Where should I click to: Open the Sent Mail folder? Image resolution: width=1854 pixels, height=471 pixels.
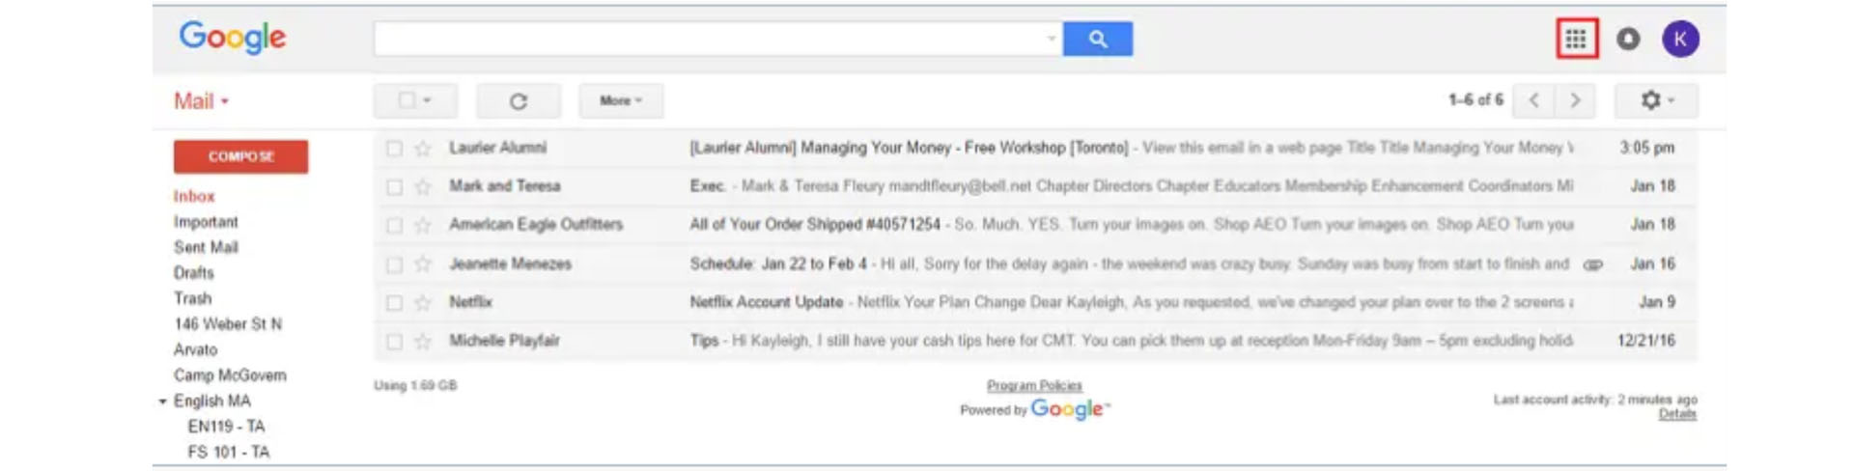pyautogui.click(x=206, y=247)
